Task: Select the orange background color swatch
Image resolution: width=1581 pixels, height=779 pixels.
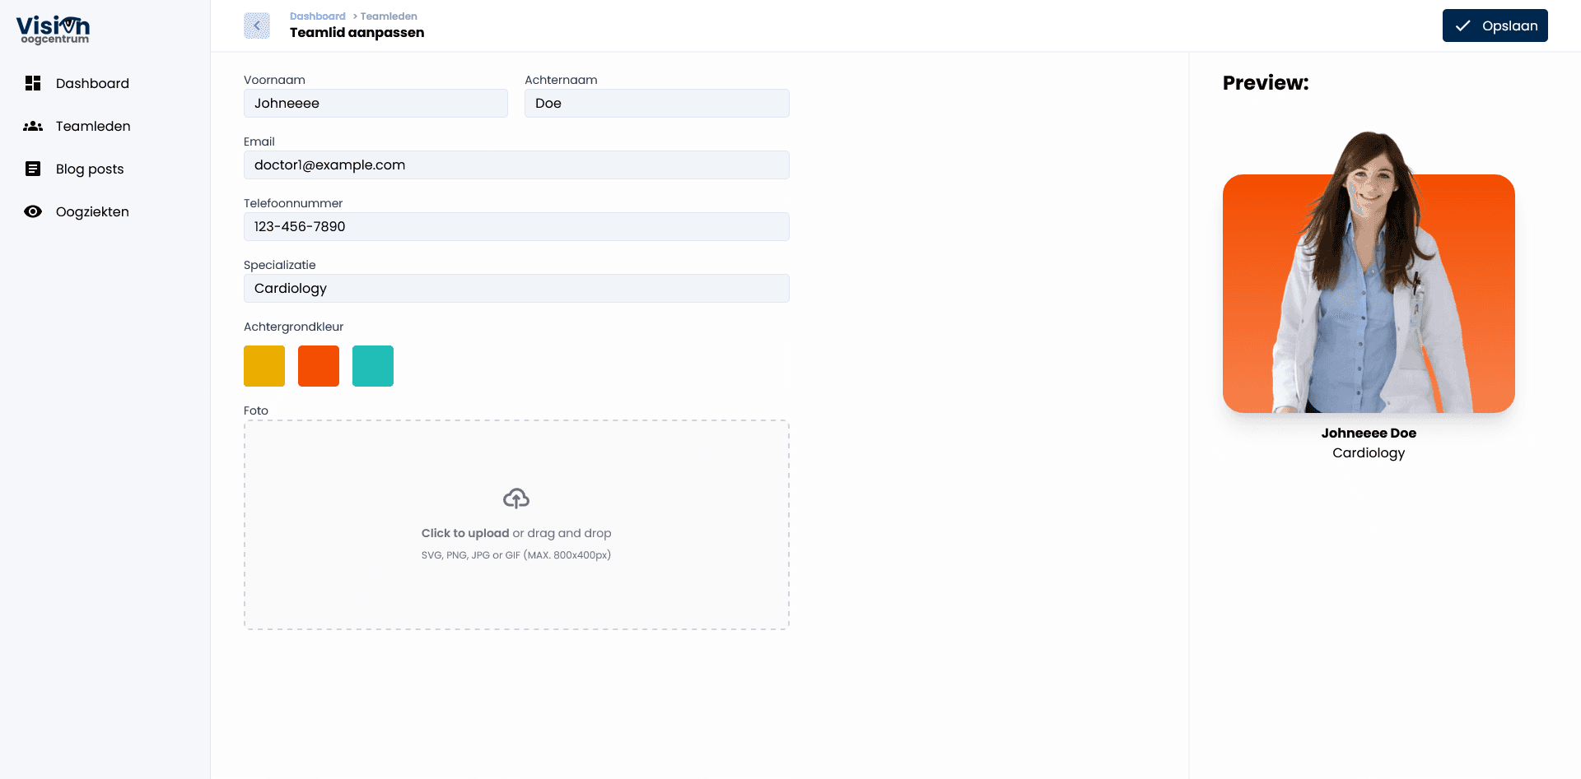Action: coord(319,366)
